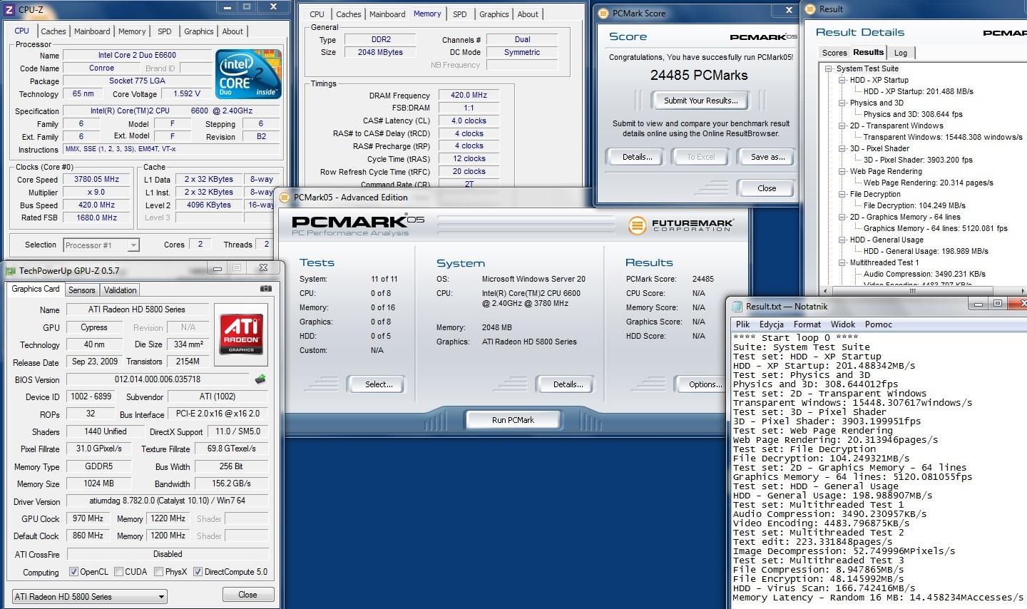Collapse the Web Page Rendering node

point(842,172)
